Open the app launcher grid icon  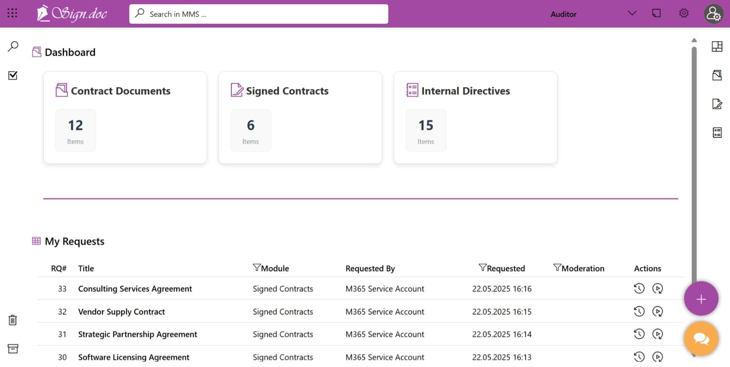(x=12, y=13)
